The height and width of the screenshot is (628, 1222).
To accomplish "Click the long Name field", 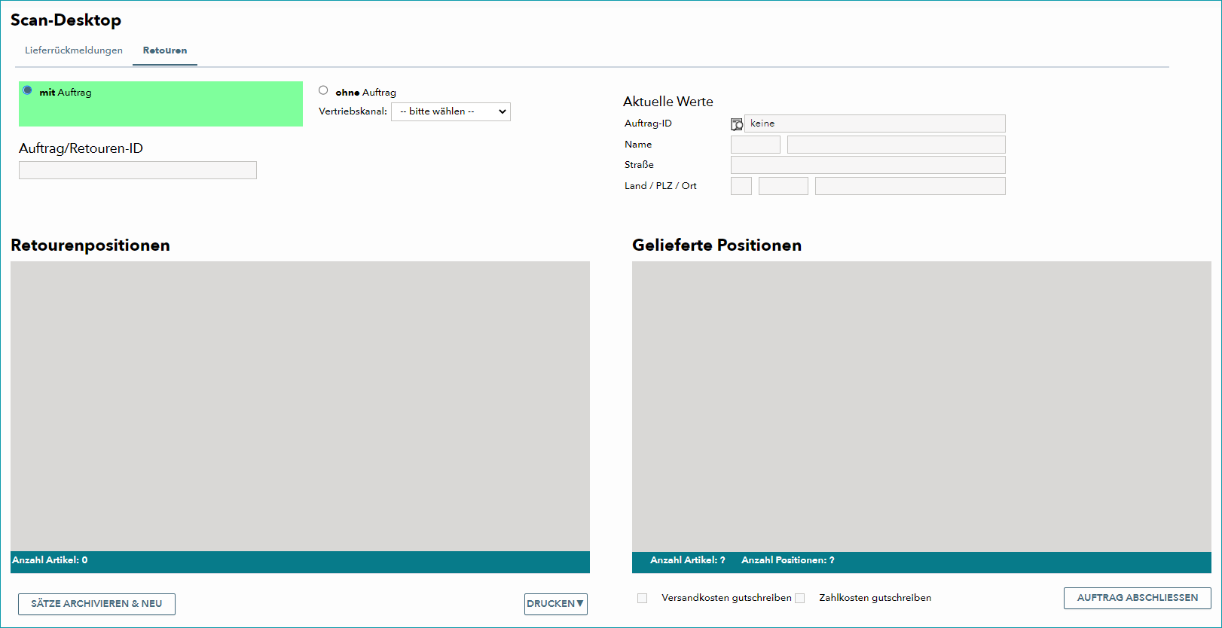I will pos(897,145).
